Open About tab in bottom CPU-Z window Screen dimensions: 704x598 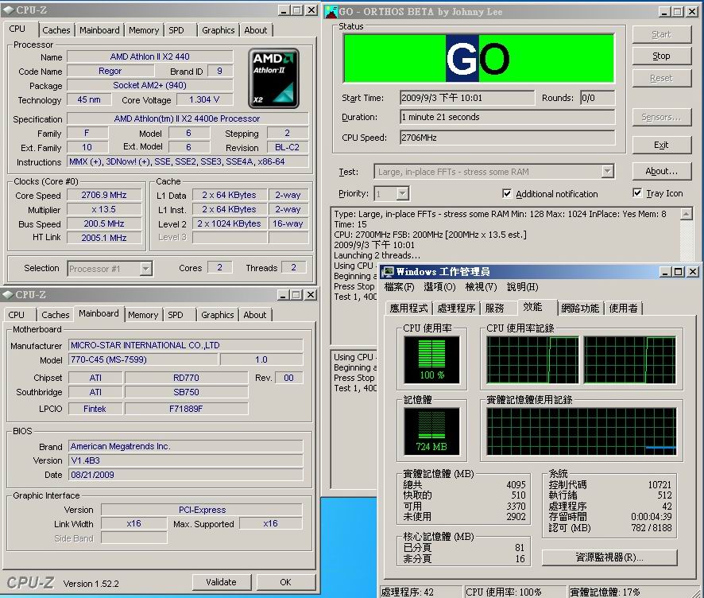coord(254,315)
